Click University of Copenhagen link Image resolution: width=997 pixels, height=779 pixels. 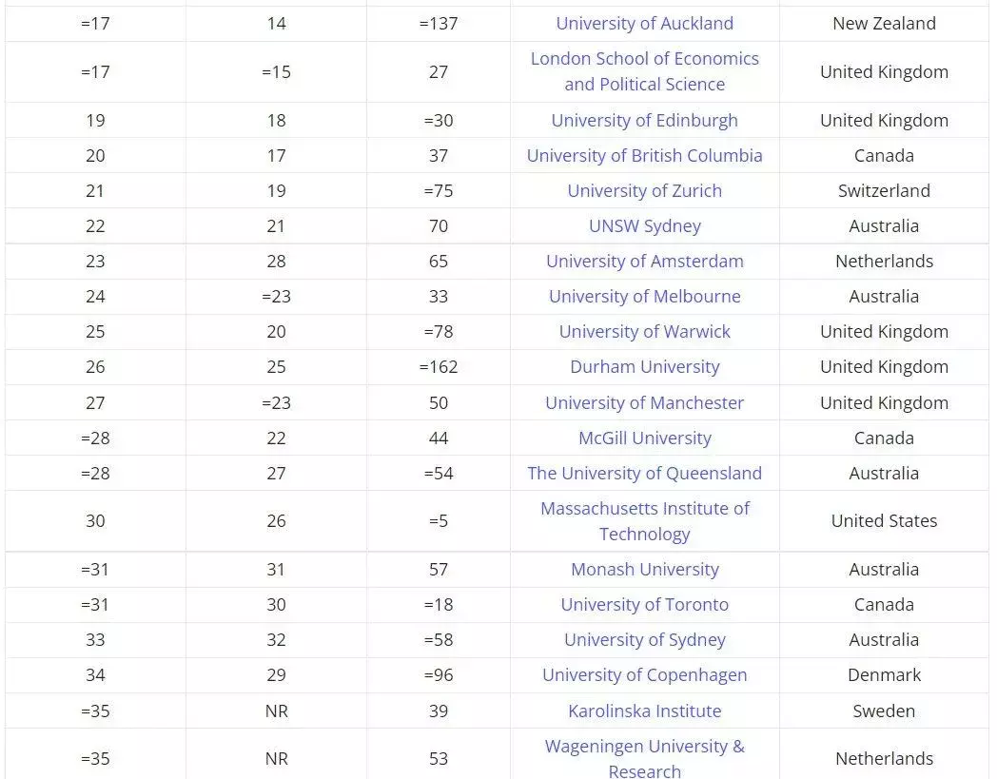pos(644,675)
